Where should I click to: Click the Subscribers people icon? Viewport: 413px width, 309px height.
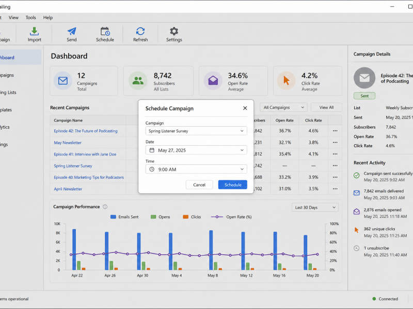coord(138,80)
